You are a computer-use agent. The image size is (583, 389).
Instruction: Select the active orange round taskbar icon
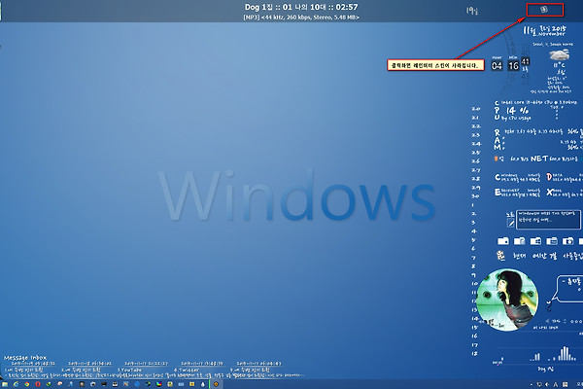(216, 384)
